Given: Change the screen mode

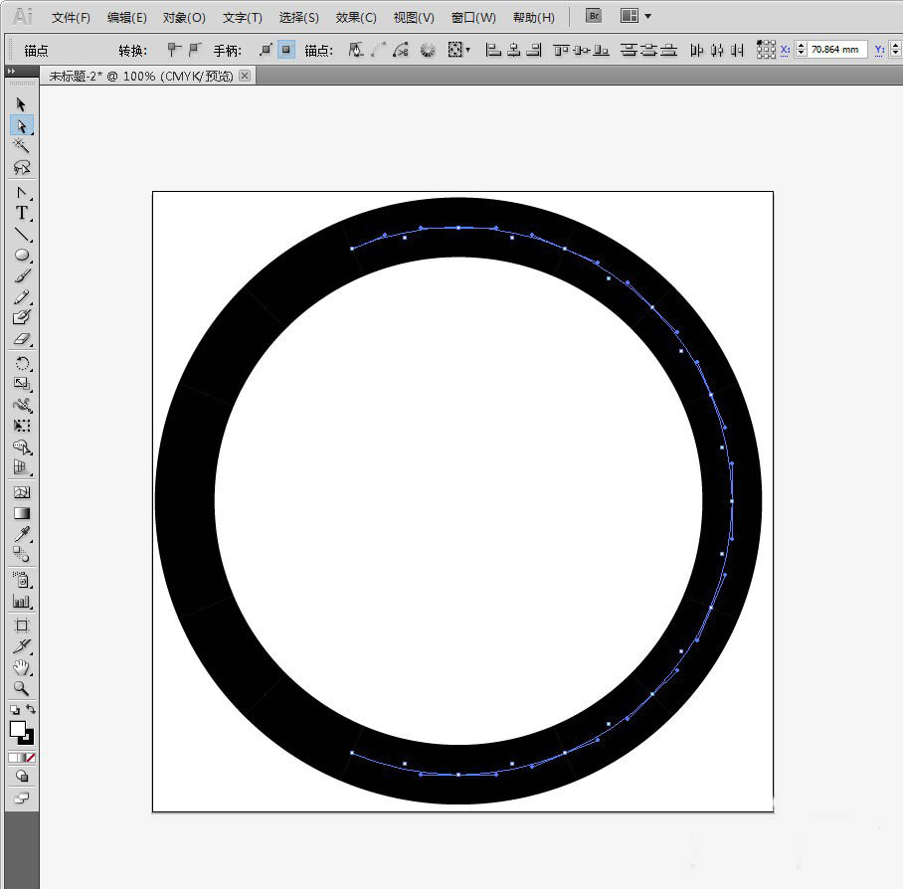Looking at the screenshot, I should pyautogui.click(x=21, y=798).
